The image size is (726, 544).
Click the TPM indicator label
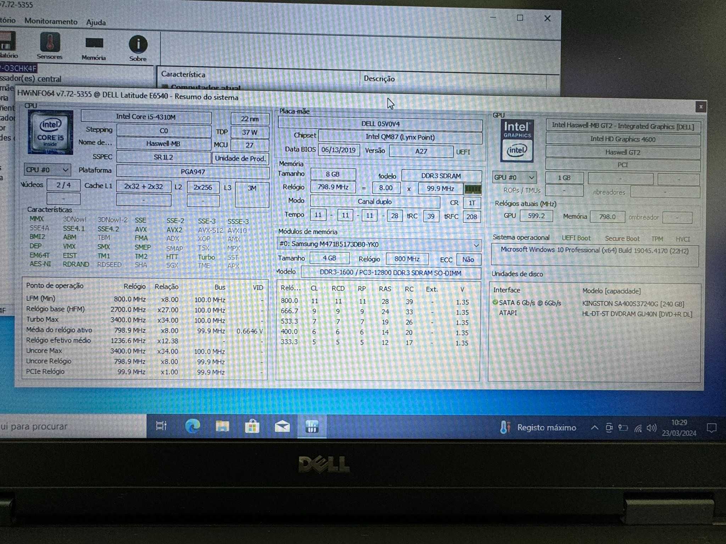coord(657,239)
